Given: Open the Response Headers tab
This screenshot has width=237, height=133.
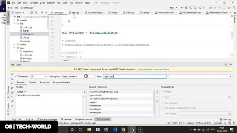Looking at the screenshot, I should click(x=61, y=82).
